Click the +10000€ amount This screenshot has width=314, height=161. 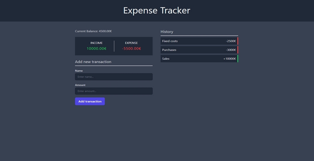(229, 59)
